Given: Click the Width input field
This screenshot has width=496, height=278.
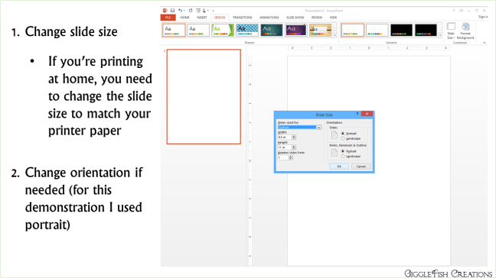Looking at the screenshot, I should click(285, 137).
